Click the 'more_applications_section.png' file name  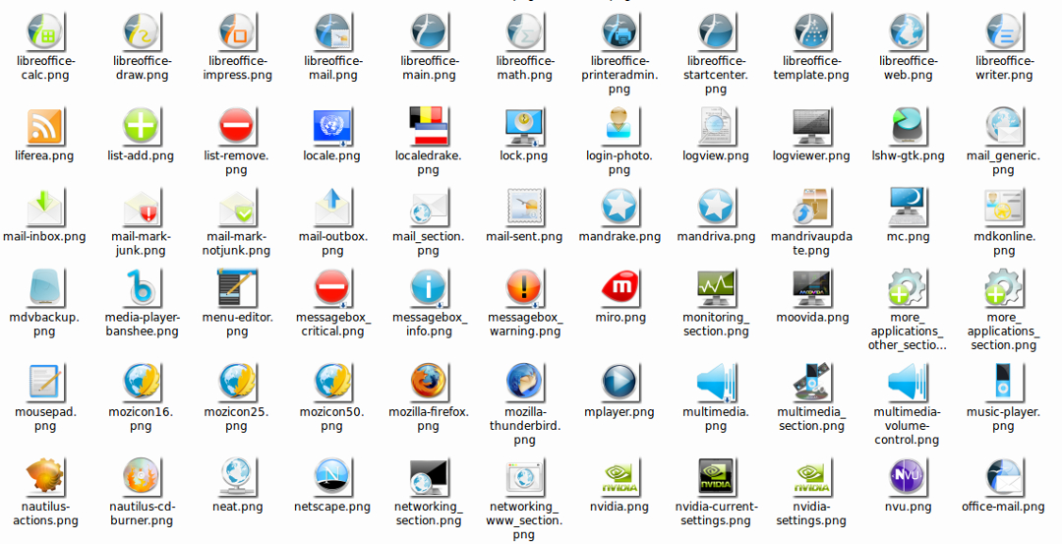1003,331
